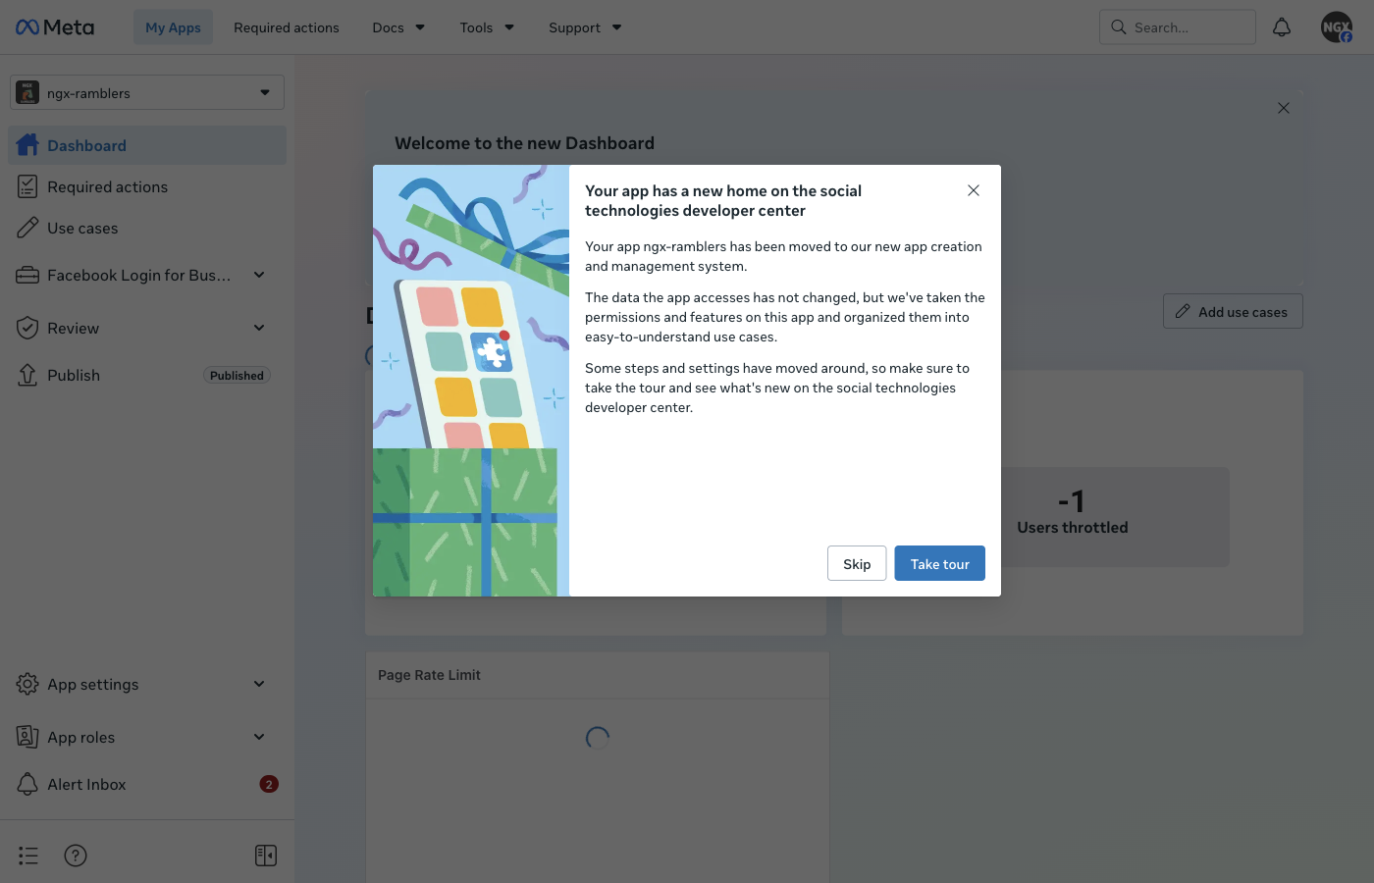
Task: Click the Take tour button
Action: 939,563
